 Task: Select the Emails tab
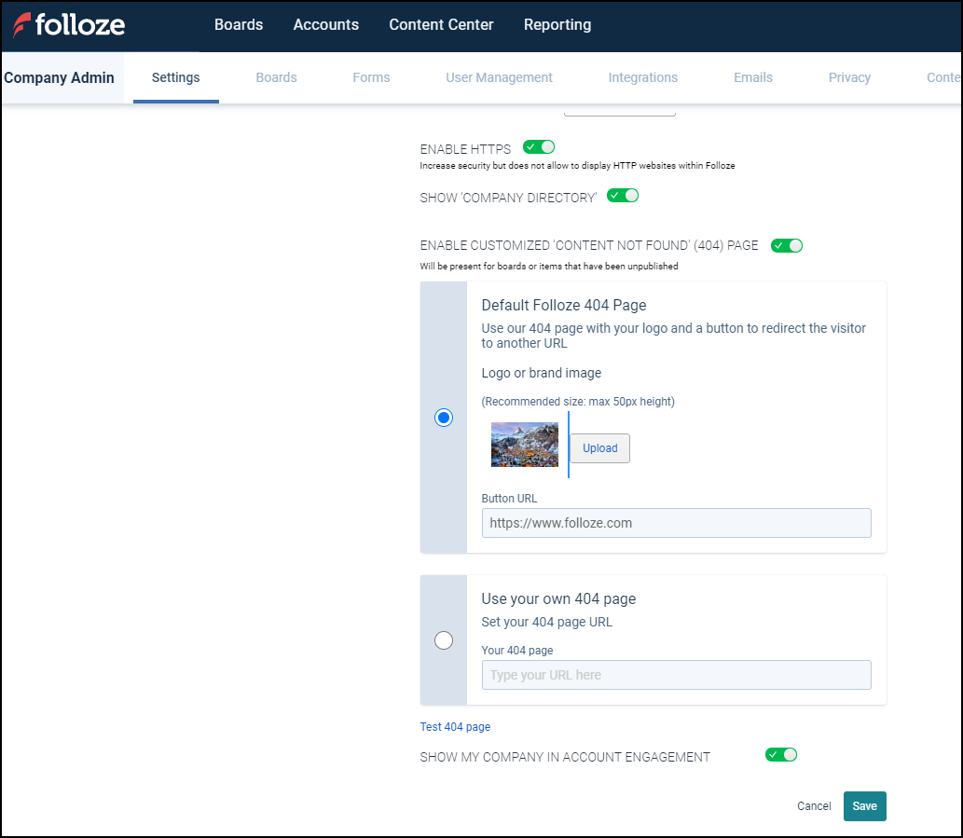[752, 77]
